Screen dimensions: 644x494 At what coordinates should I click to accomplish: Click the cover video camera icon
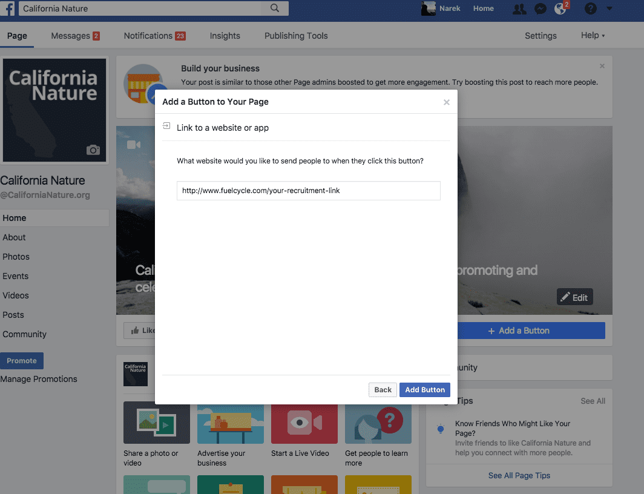(x=134, y=145)
